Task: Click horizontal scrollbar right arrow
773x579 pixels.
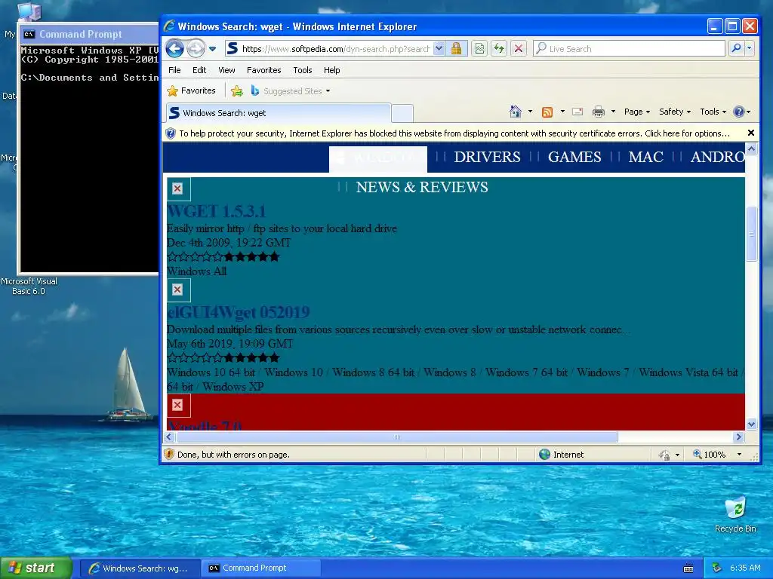Action: click(x=738, y=437)
